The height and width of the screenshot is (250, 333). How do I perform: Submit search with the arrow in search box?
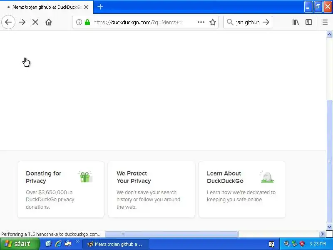(x=266, y=22)
